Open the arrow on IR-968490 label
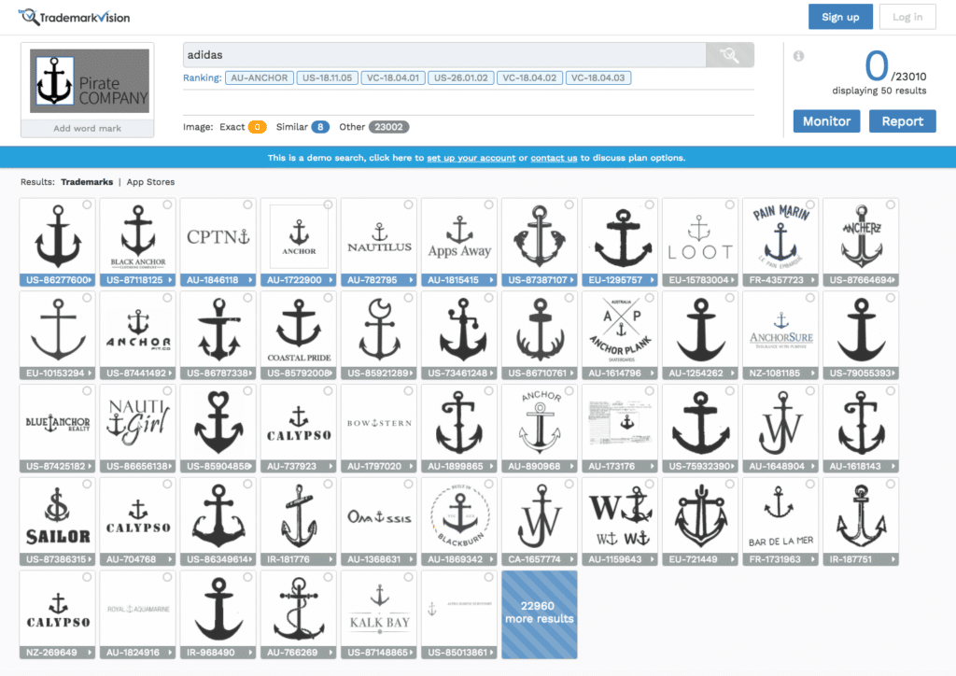Viewport: 956px width, 676px height. click(250, 653)
